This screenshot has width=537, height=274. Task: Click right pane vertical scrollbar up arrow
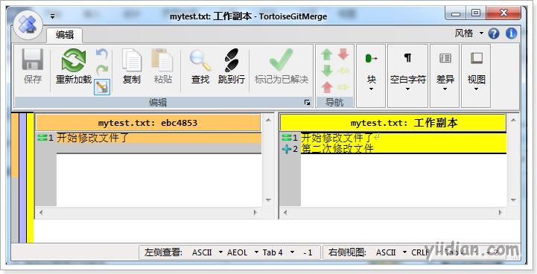point(512,120)
